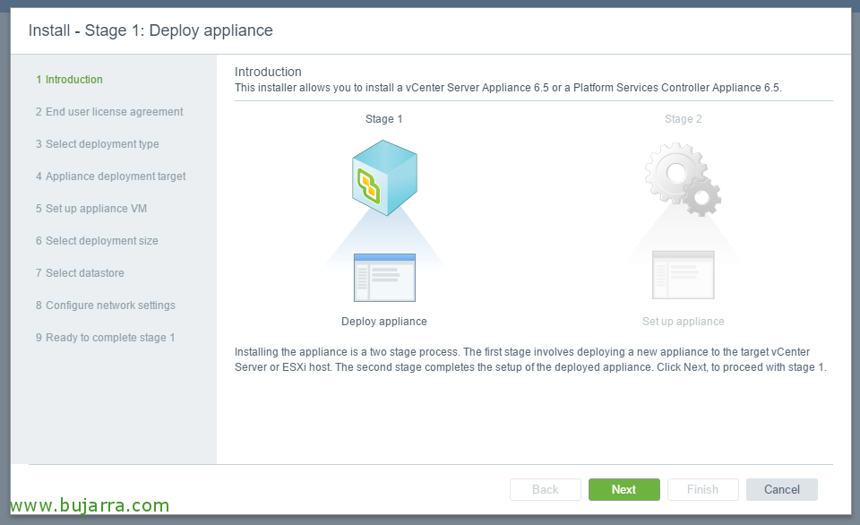Click the Next button
The image size is (860, 525).
tap(624, 489)
